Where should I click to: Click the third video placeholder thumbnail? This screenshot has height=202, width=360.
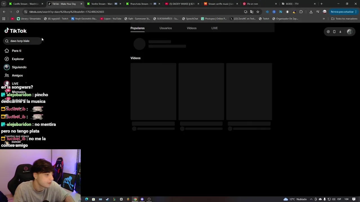pos(249,91)
